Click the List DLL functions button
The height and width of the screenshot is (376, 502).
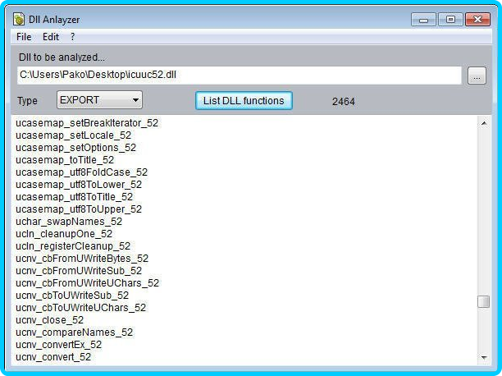244,101
